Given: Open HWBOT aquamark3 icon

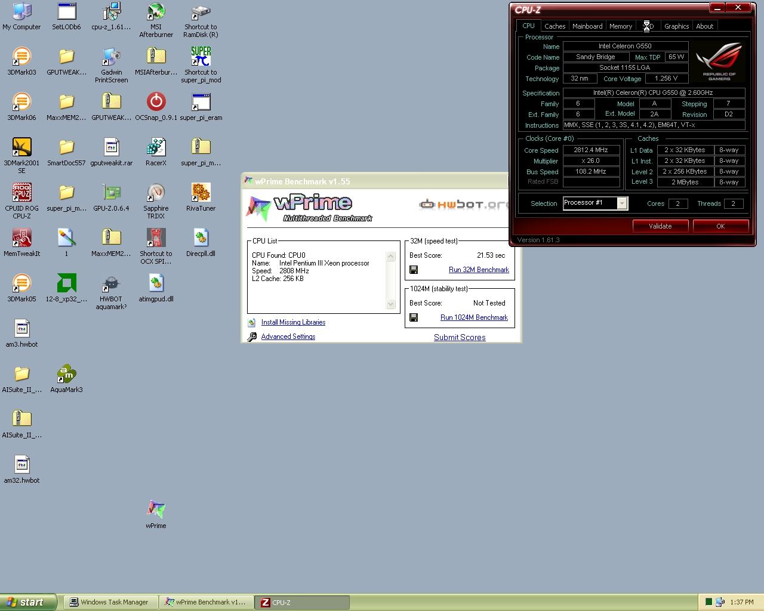Looking at the screenshot, I should [111, 292].
